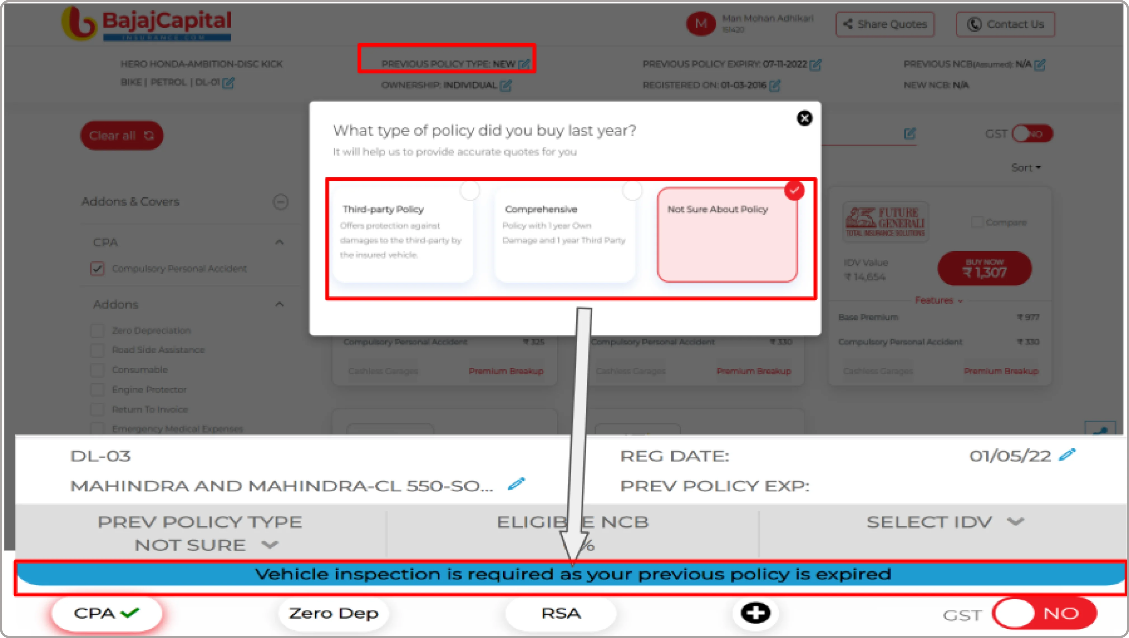The image size is (1129, 638).
Task: Enable Engine Protector checkbox
Action: tap(97, 390)
